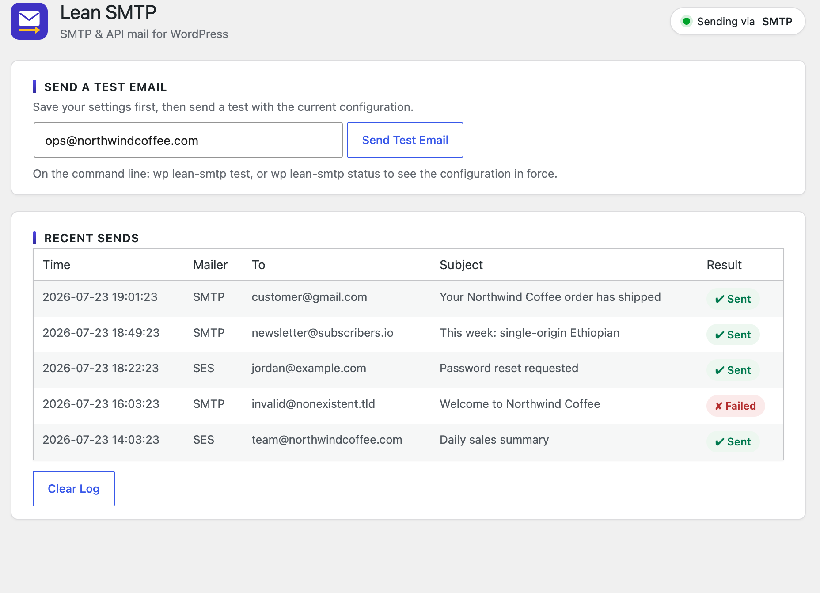Click the command line hint text
The image size is (820, 593).
click(295, 174)
